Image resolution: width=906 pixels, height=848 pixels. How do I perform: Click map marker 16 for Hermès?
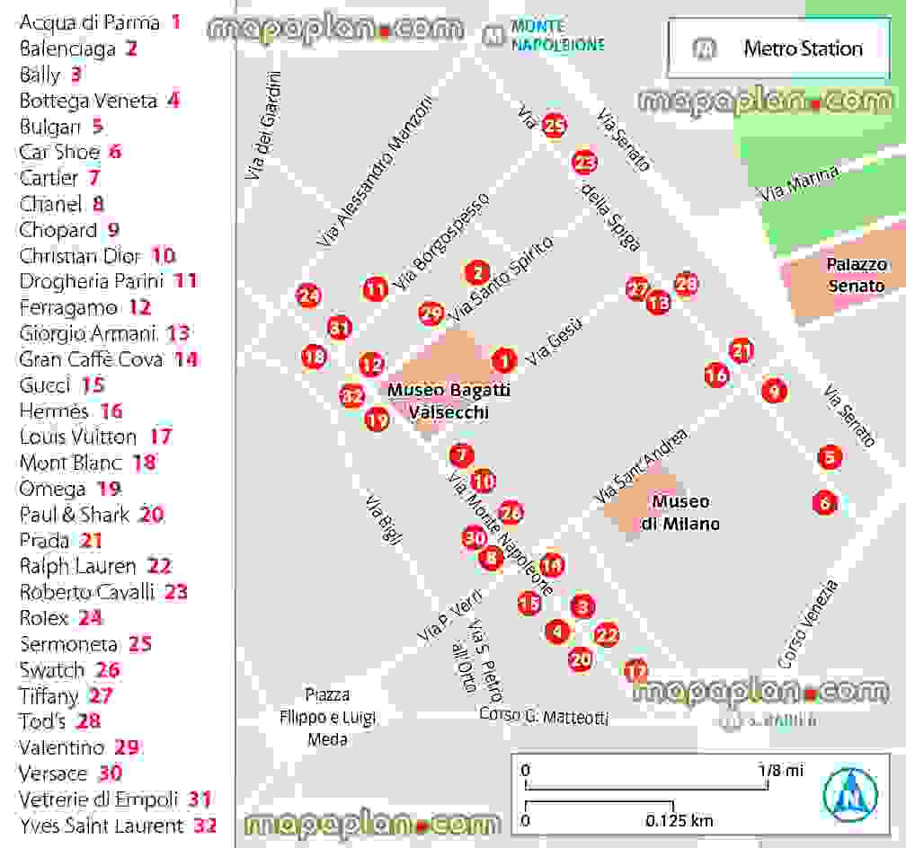716,375
